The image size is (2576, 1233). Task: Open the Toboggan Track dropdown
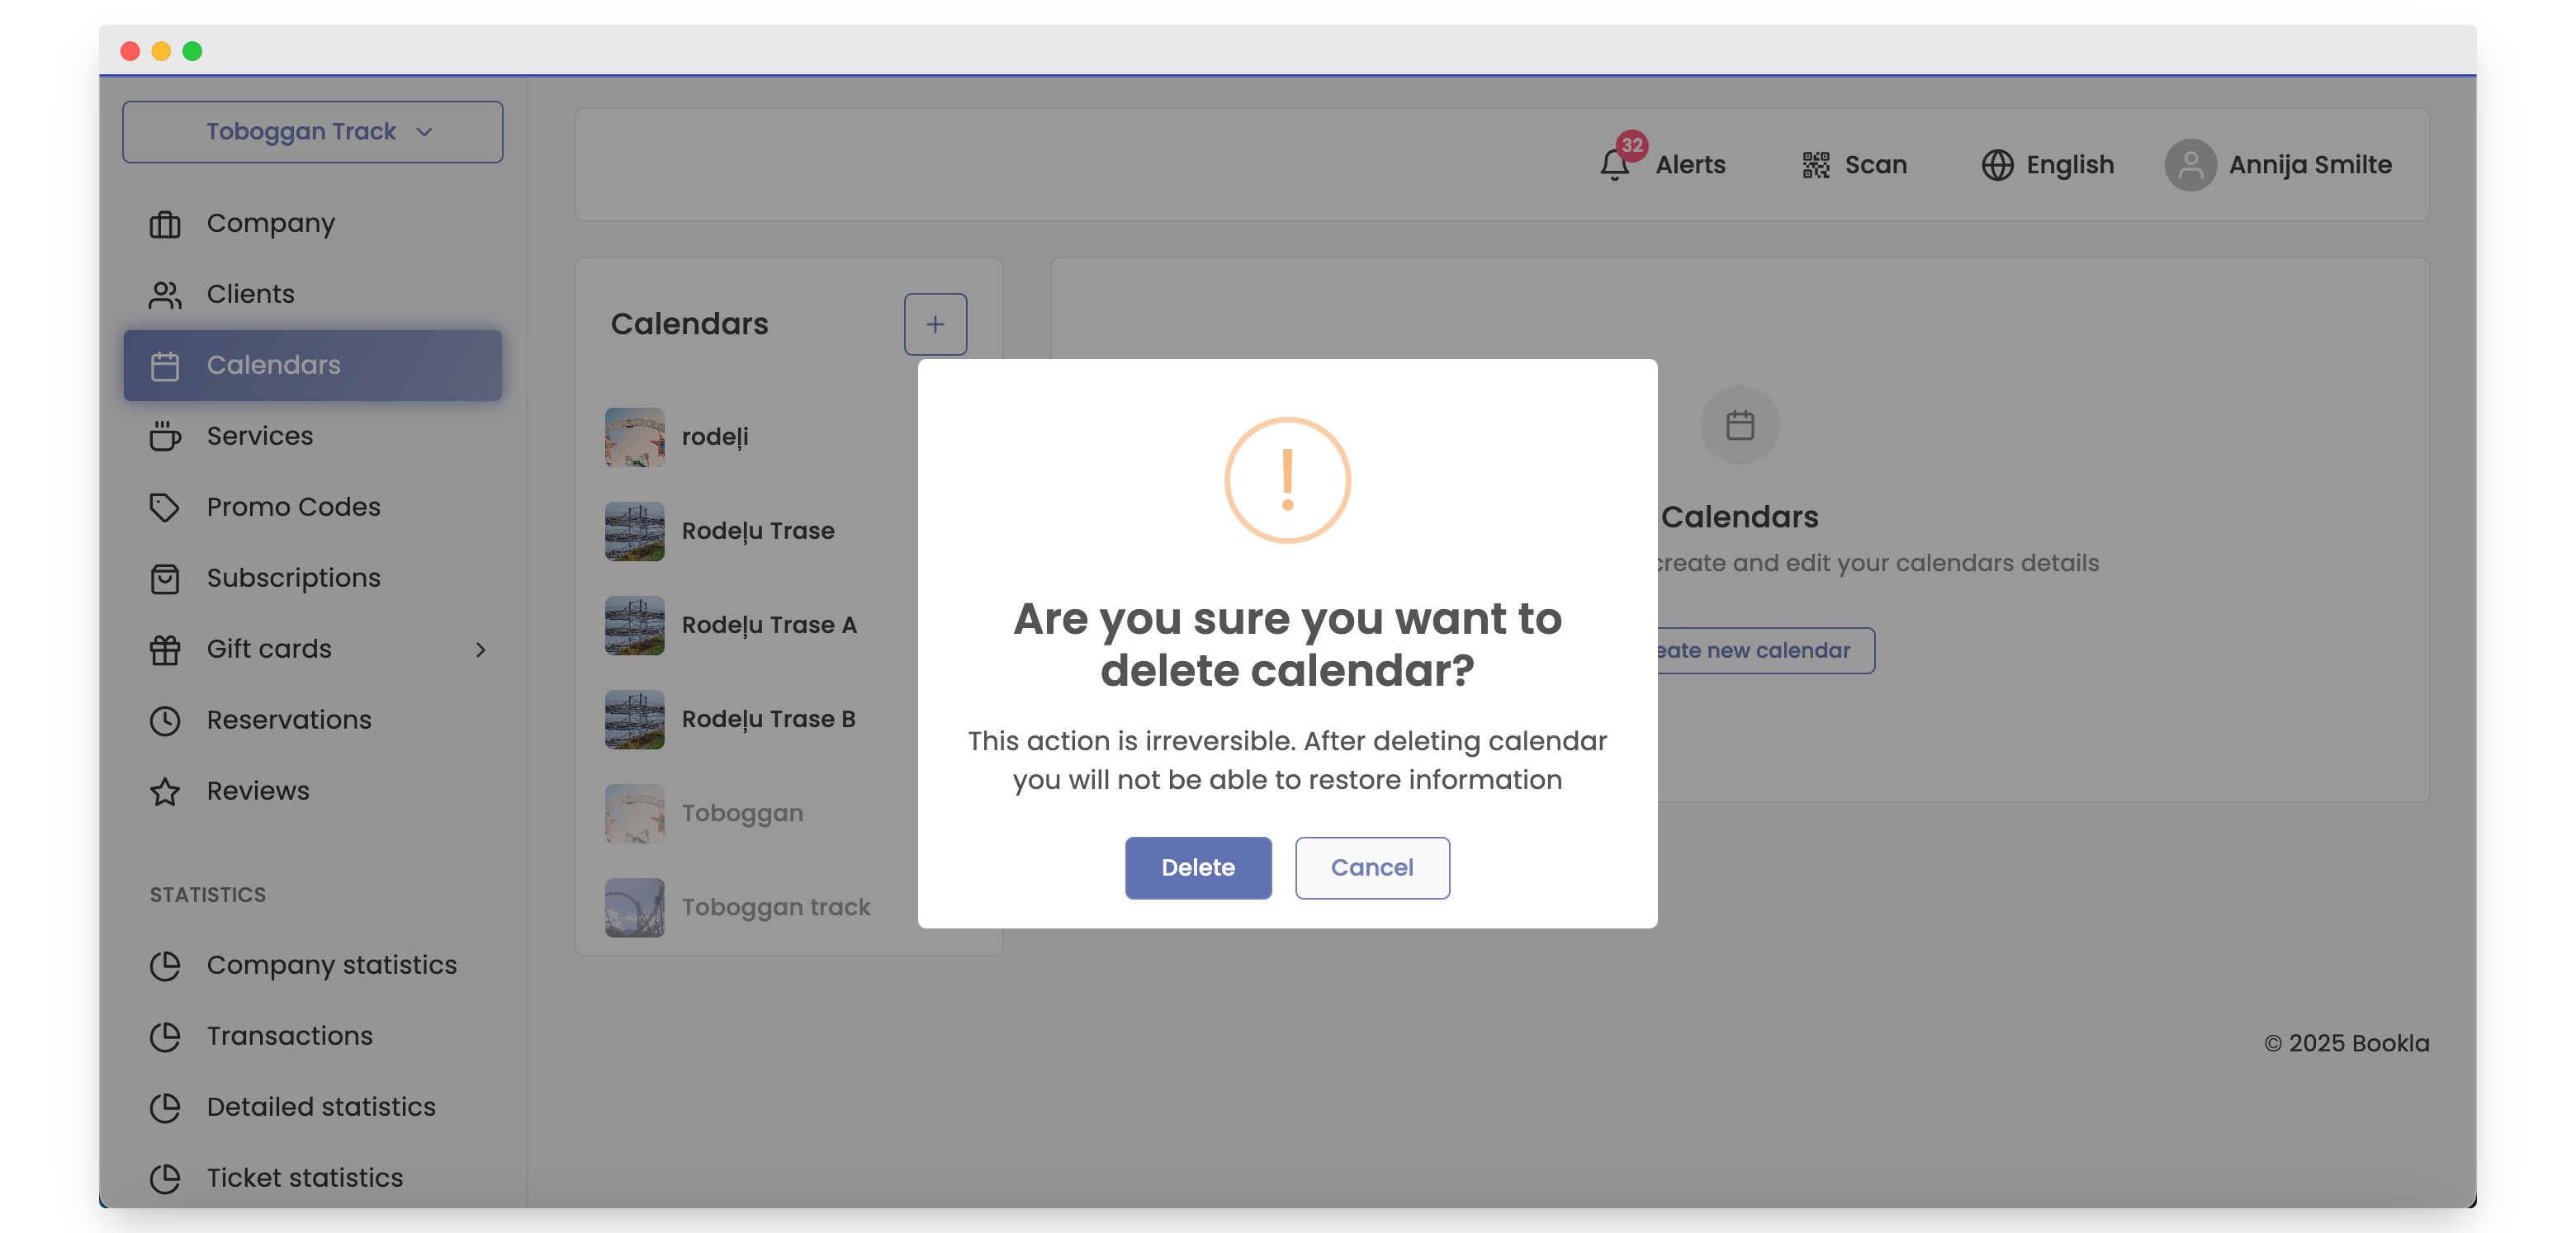[312, 132]
